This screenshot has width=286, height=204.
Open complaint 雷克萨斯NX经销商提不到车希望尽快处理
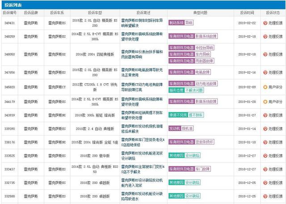(x=142, y=115)
